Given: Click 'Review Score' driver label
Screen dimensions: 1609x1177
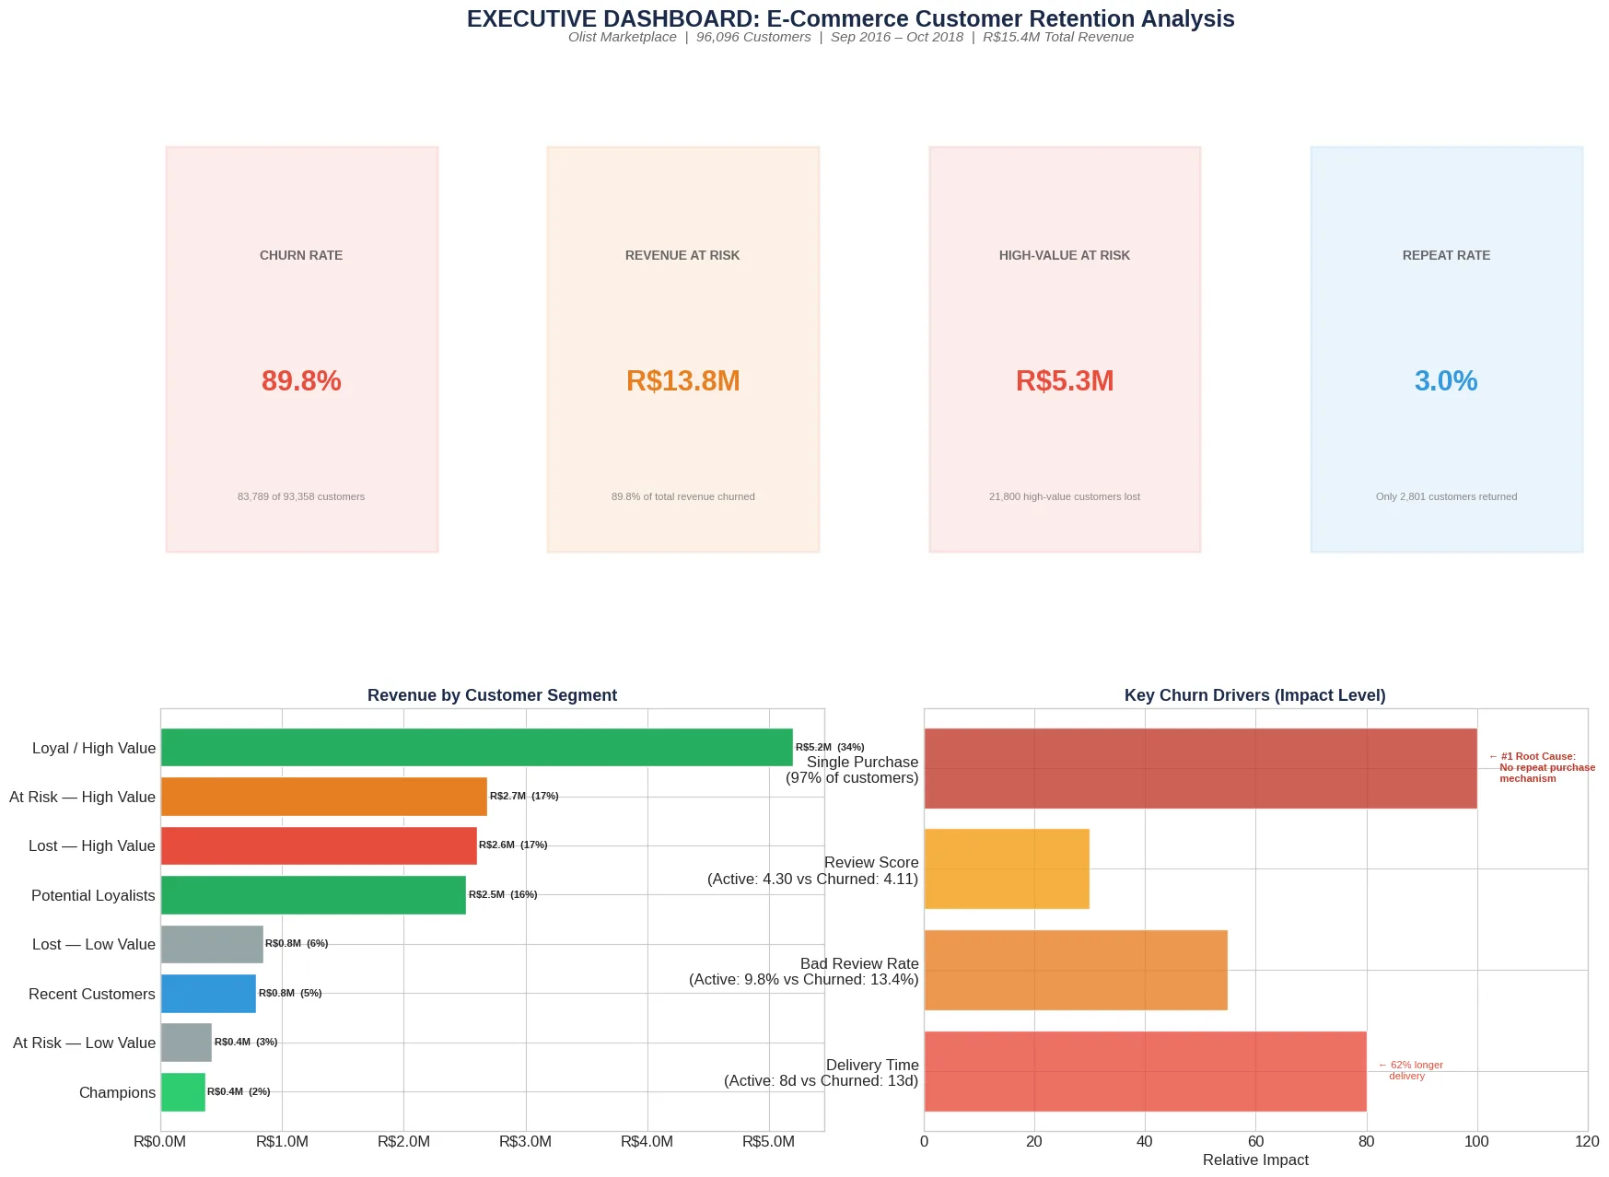Looking at the screenshot, I should [x=813, y=870].
